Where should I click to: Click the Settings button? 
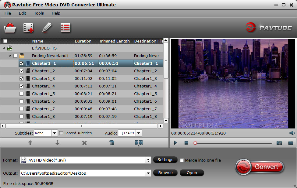165,160
